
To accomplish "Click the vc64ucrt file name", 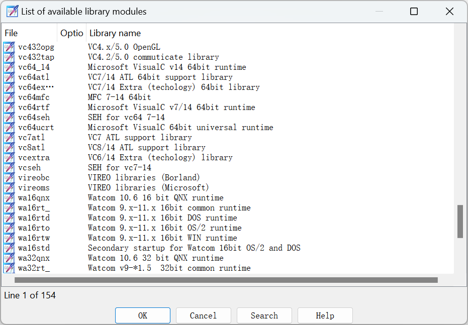I will tap(36, 127).
